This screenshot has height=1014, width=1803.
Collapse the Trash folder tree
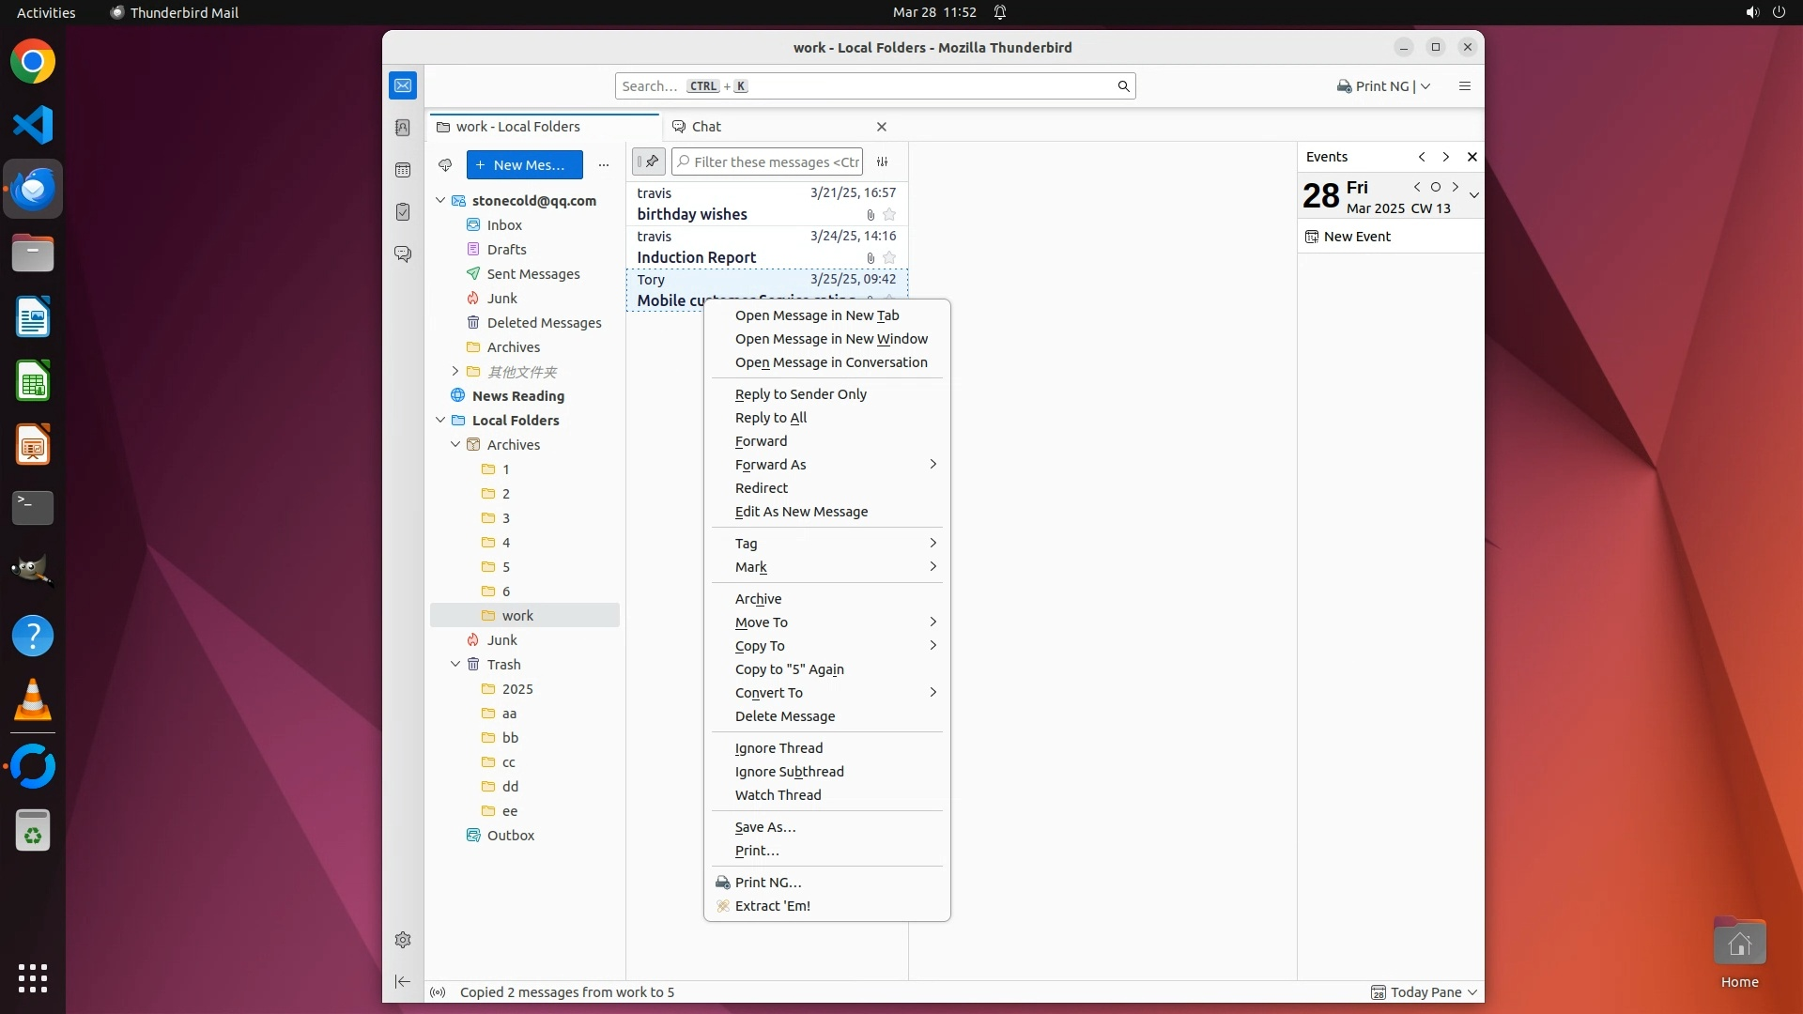[455, 665]
